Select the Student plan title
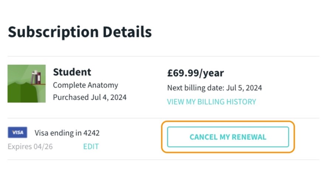 tap(72, 72)
